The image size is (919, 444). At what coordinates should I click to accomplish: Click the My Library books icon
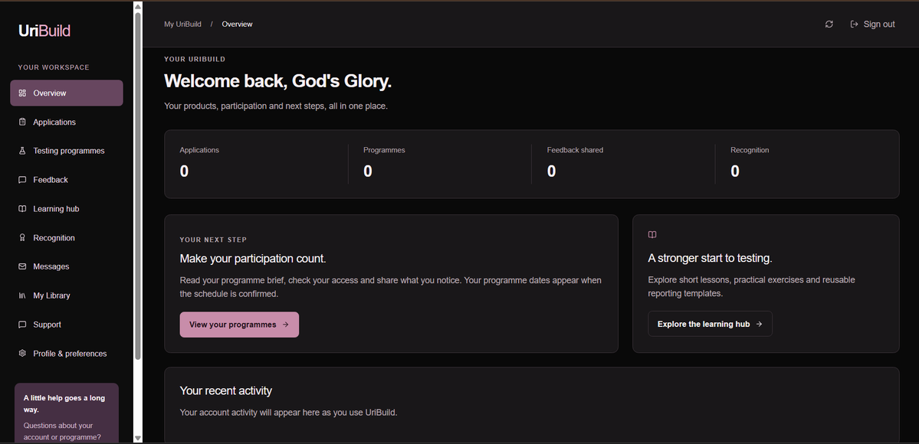[22, 295]
